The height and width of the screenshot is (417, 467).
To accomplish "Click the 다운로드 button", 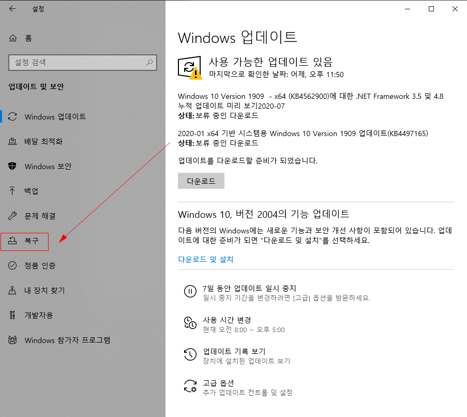I will [x=201, y=181].
